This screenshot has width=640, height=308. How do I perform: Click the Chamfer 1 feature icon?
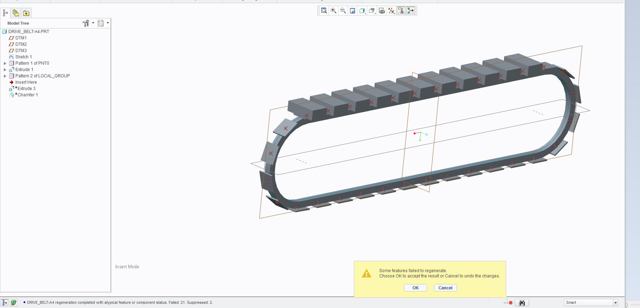pos(12,95)
